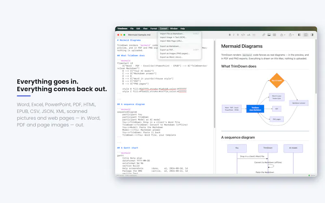
Task: Open the Help menu
Action: pos(182,28)
